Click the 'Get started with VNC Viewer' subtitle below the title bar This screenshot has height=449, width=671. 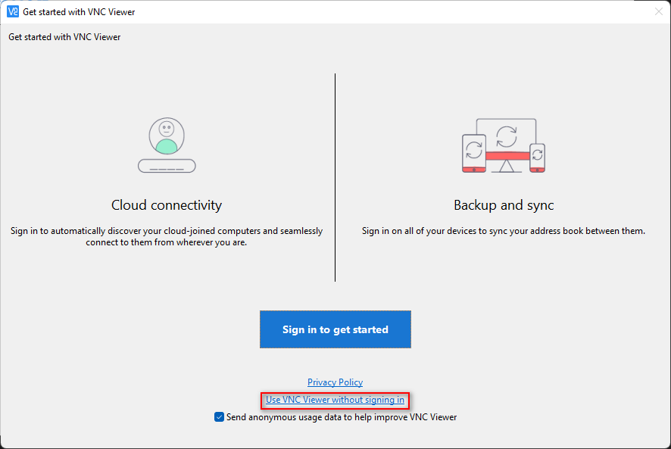pyautogui.click(x=64, y=37)
